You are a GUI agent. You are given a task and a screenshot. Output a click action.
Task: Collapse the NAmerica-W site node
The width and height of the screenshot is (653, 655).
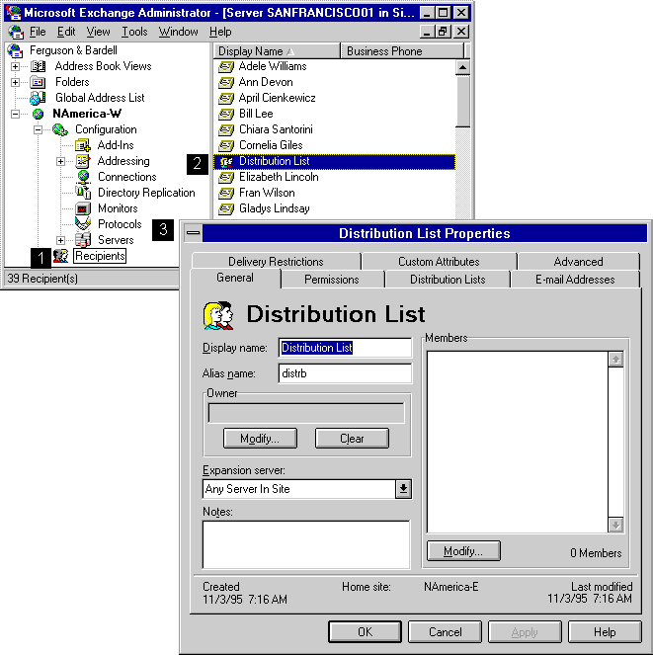click(x=15, y=114)
